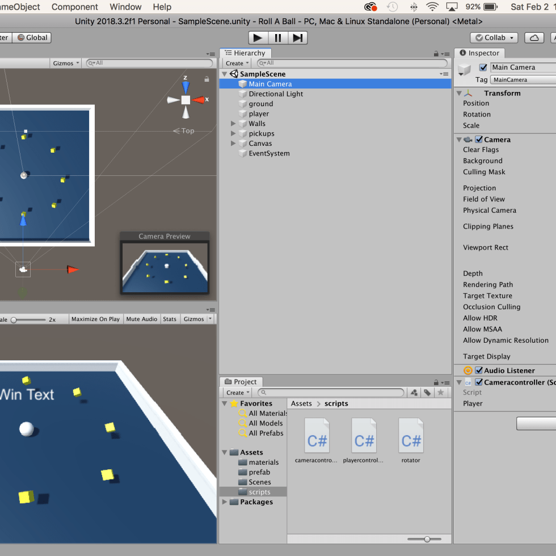
Task: Adjust the Project icon size slider
Action: 427,539
